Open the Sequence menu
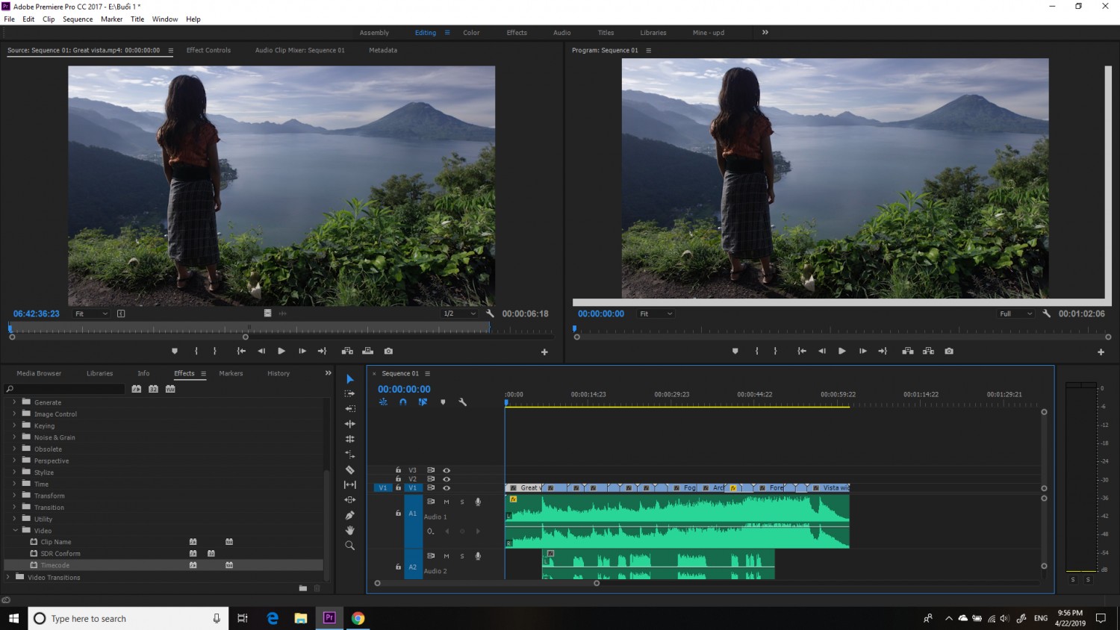 point(78,19)
